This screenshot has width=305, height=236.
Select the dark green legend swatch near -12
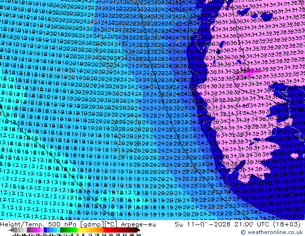[x=62, y=230]
